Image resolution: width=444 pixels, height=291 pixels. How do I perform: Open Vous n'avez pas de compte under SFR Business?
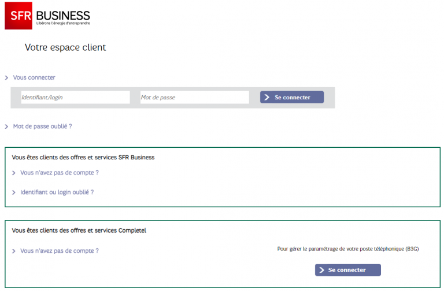tap(60, 173)
